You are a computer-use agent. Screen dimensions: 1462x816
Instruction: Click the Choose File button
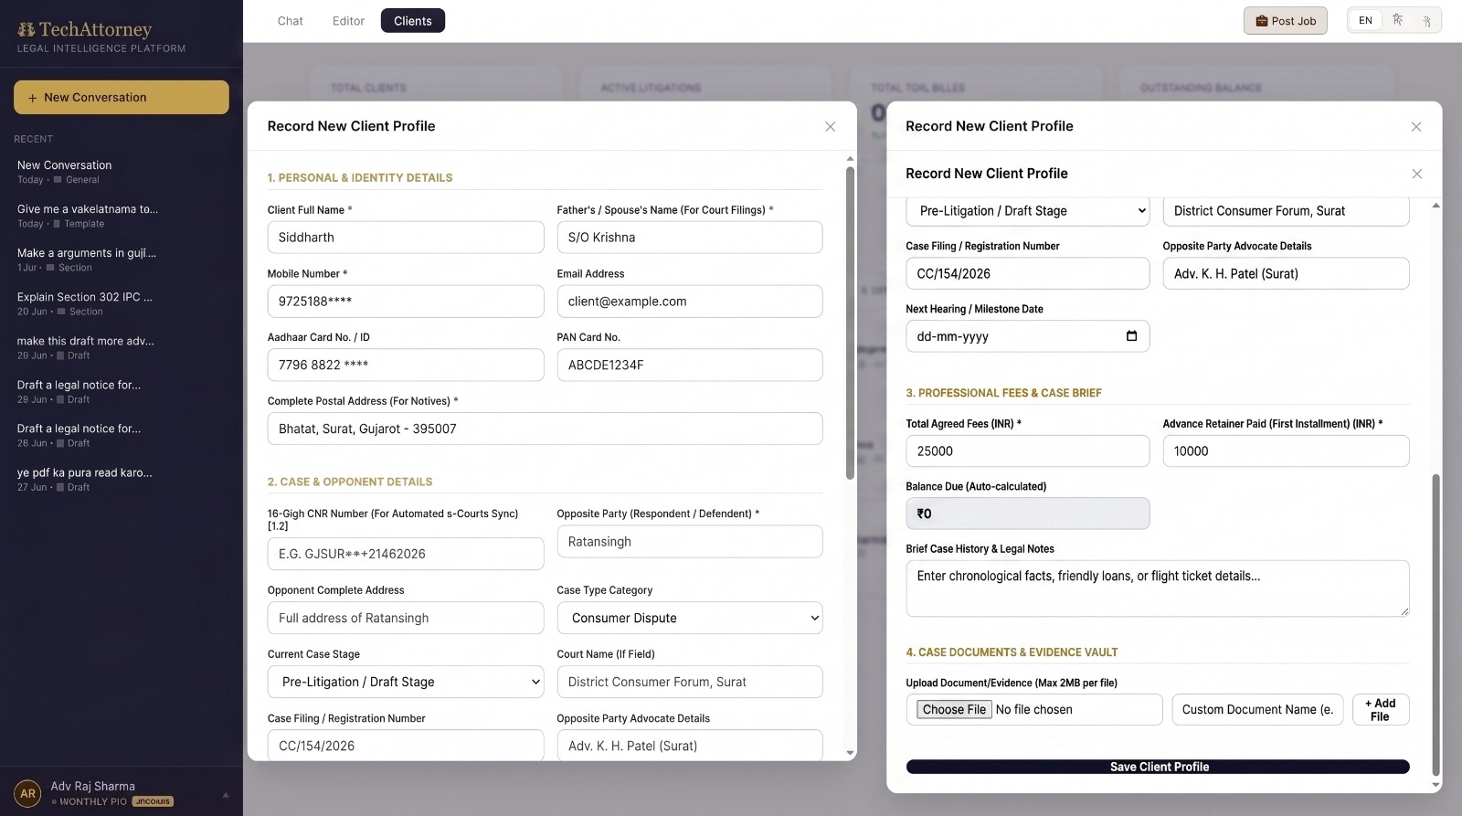(954, 710)
